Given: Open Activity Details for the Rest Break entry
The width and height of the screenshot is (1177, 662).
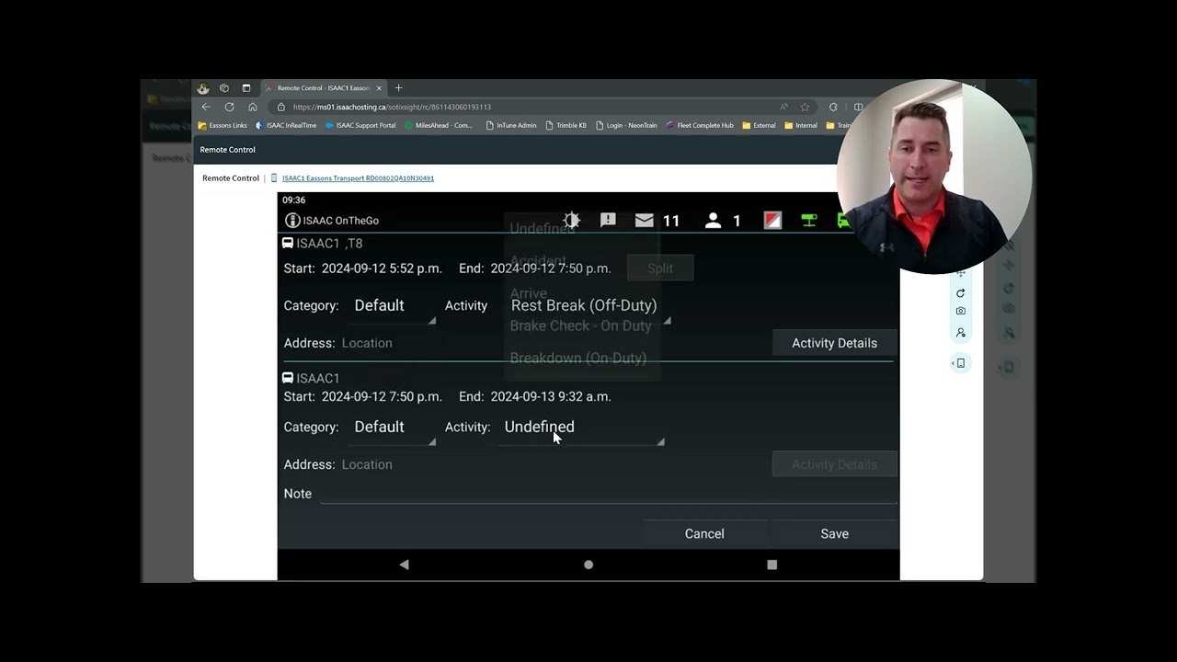Looking at the screenshot, I should coord(834,343).
